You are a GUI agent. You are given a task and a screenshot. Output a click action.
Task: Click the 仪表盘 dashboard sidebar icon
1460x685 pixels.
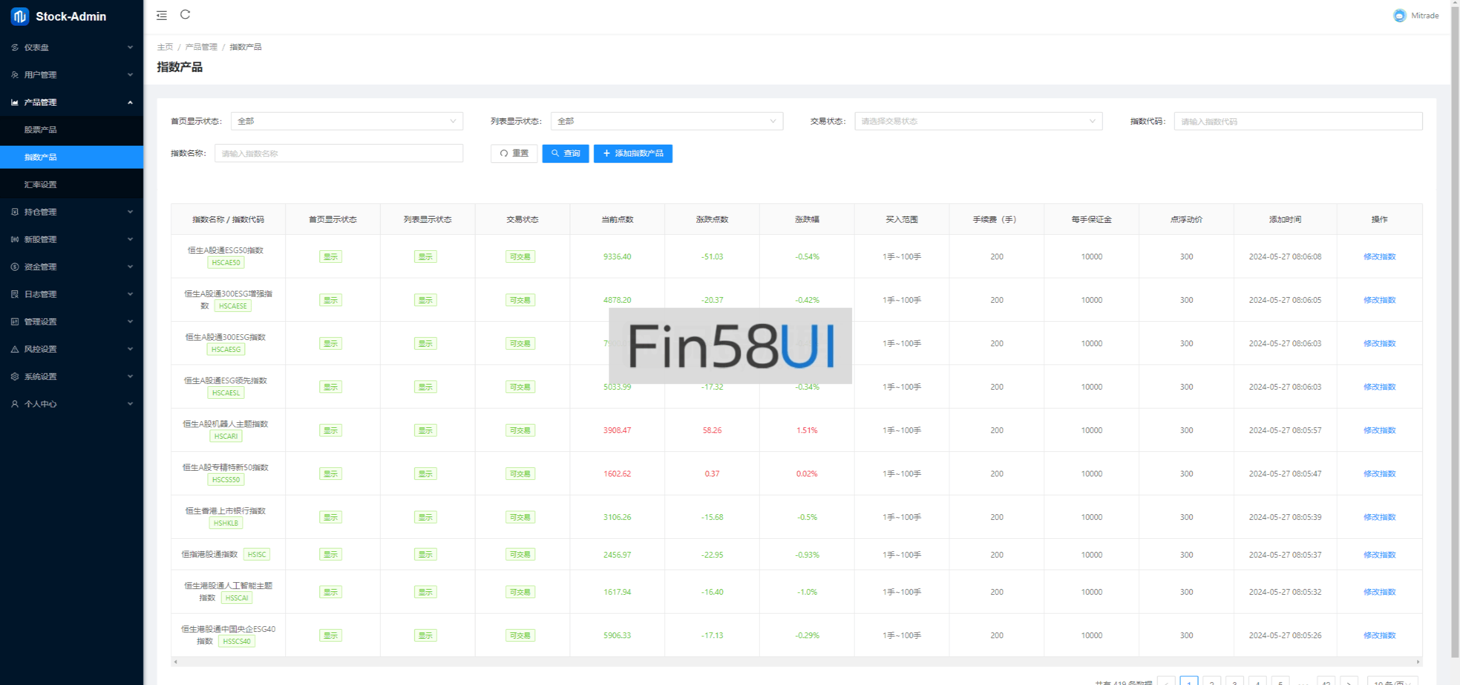(15, 47)
